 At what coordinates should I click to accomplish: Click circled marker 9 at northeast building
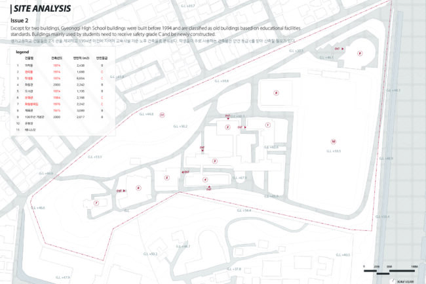point(359,53)
